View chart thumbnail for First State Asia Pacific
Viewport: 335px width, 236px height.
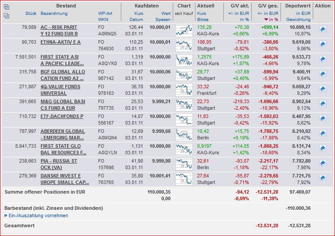[184, 60]
